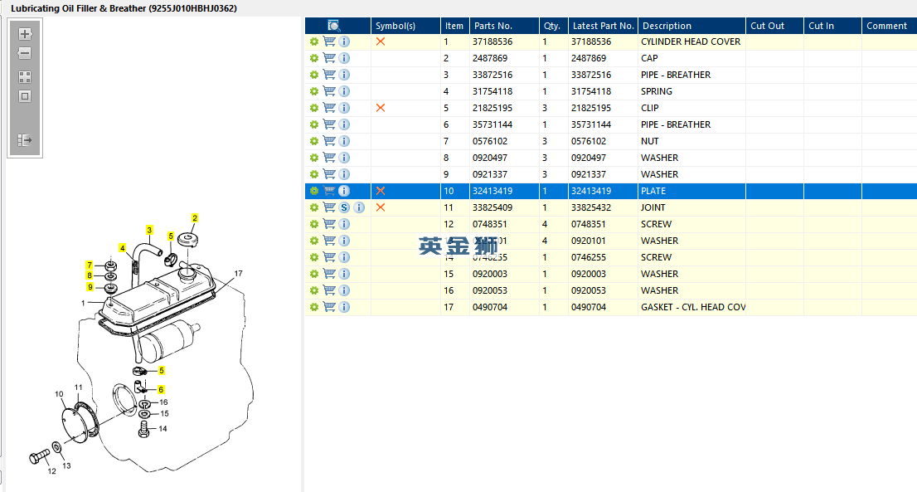This screenshot has width=917, height=492.
Task: Click the export list arrow tool
Action: [25, 140]
